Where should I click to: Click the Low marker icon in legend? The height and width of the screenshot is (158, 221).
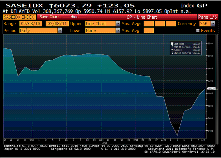pos(172,53)
